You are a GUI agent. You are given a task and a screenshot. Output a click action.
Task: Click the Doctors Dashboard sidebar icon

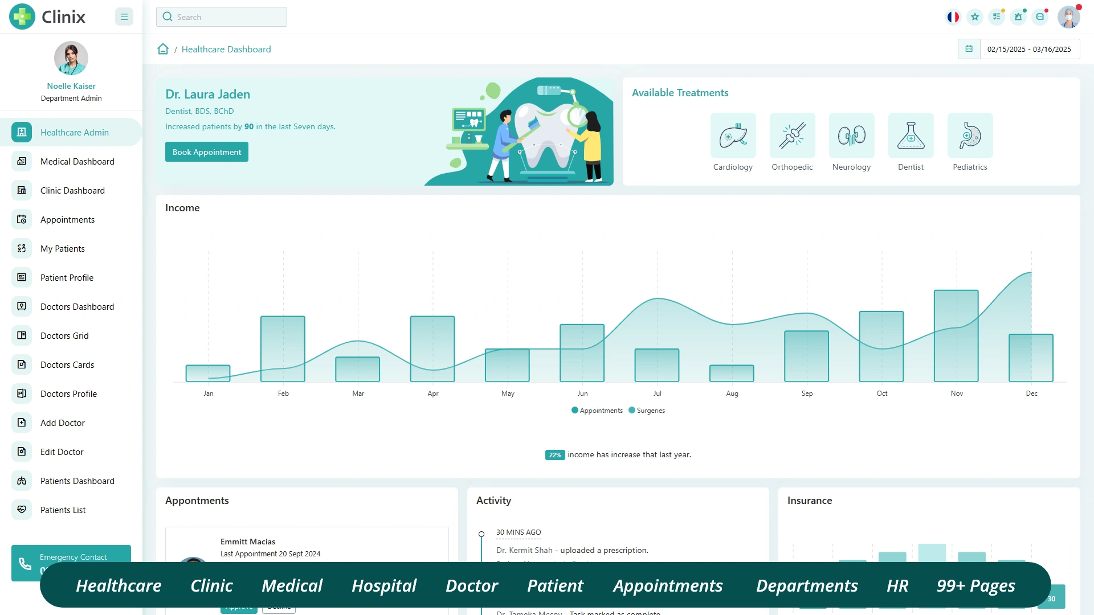point(22,306)
